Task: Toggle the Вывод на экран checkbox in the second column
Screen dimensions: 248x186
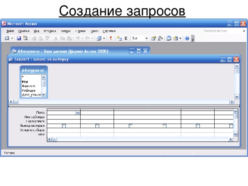Action: [97, 126]
